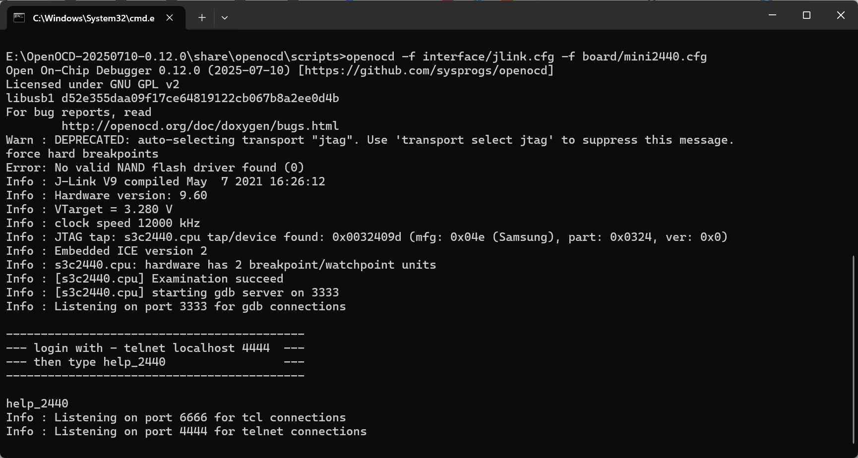The height and width of the screenshot is (458, 858).
Task: Minimize the terminal window
Action: pyautogui.click(x=772, y=15)
